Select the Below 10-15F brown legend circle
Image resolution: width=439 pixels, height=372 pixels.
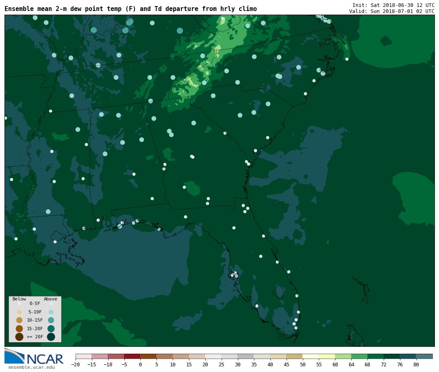[20, 320]
